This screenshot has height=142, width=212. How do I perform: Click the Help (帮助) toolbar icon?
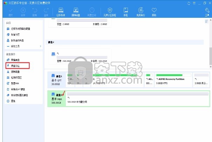(154, 12)
